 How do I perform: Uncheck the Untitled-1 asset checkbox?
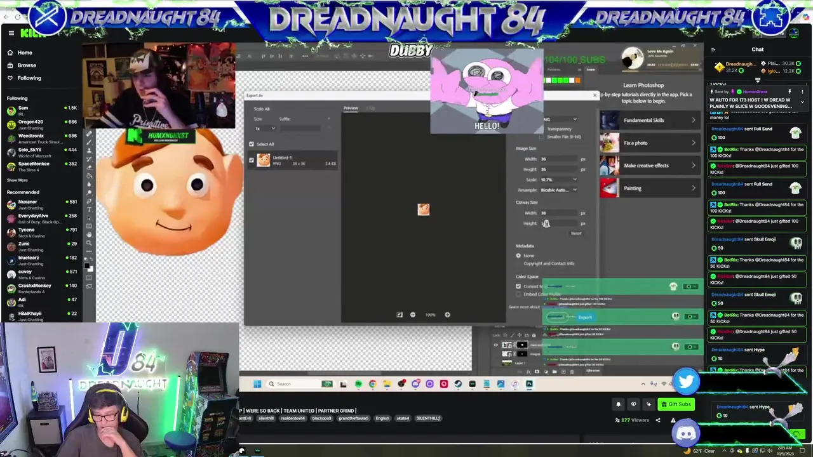[252, 160]
